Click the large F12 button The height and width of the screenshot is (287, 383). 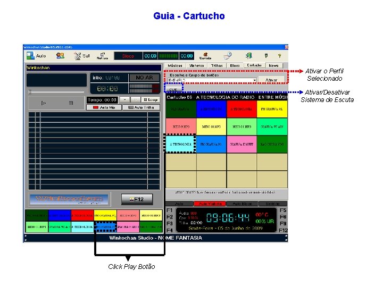click(x=137, y=199)
